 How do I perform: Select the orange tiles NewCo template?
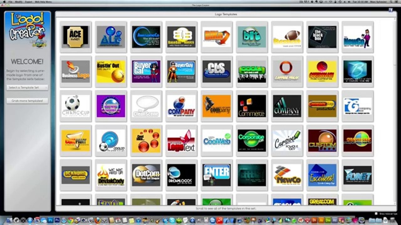287,175
